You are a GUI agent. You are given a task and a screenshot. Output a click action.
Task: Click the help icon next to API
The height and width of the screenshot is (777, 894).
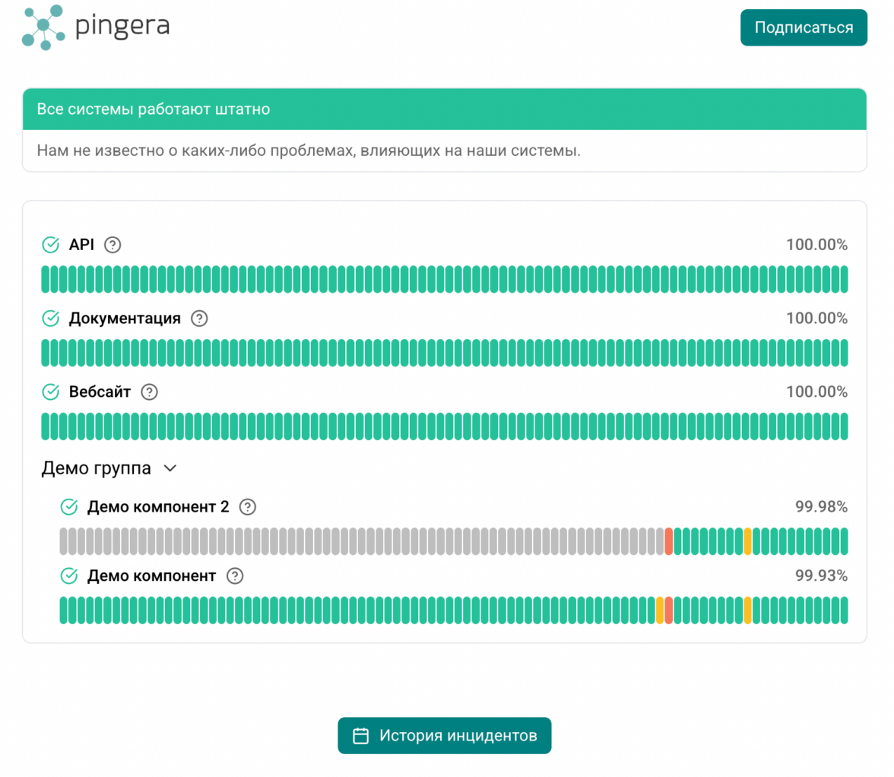(x=113, y=245)
